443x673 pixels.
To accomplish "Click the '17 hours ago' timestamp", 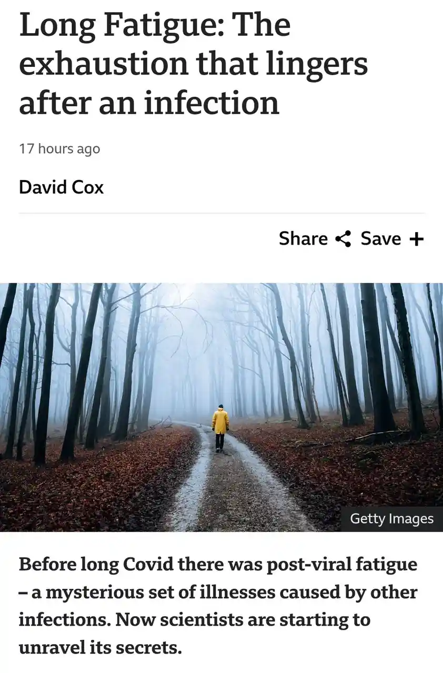I will click(59, 149).
